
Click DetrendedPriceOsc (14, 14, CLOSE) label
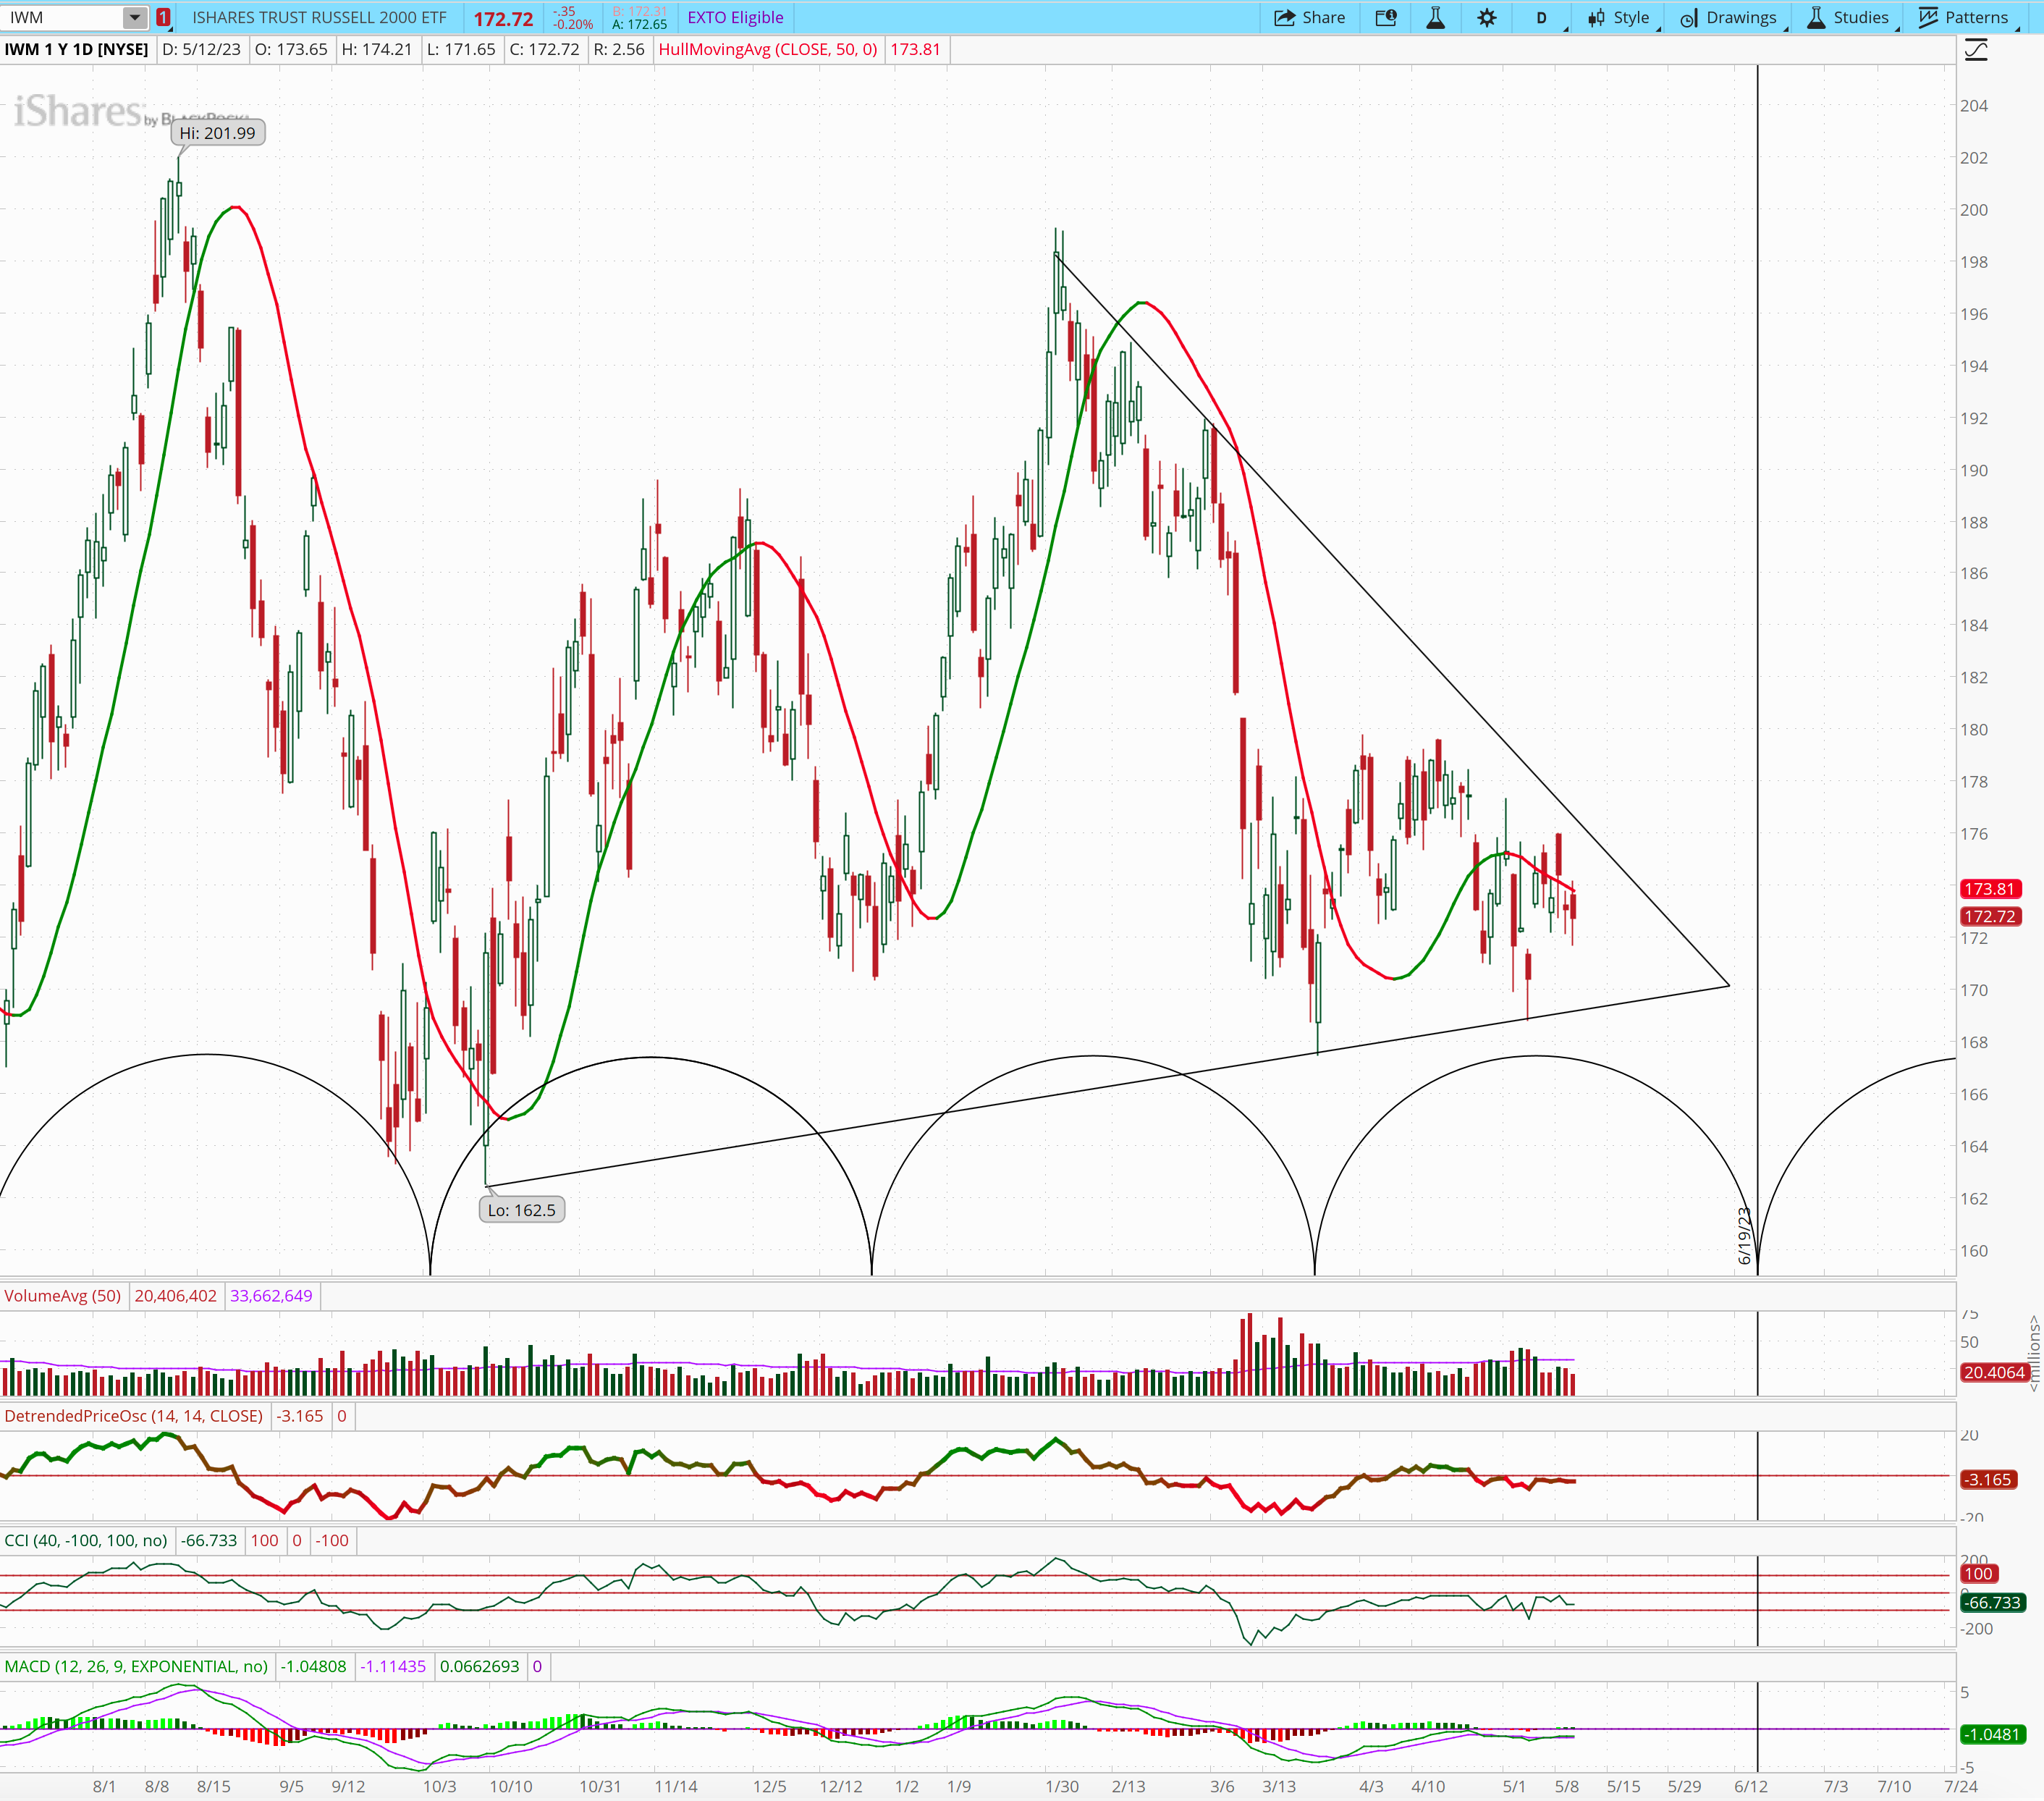tap(133, 1416)
